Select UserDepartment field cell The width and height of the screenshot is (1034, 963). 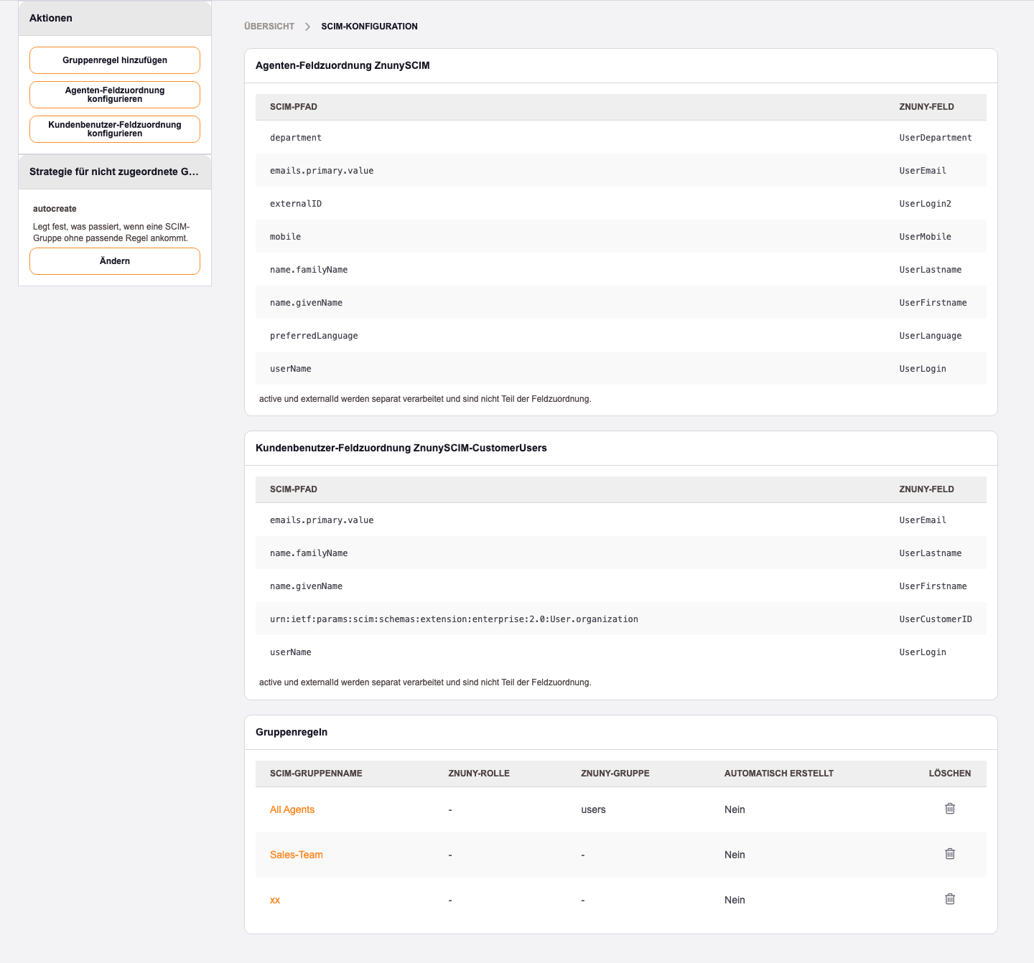coord(936,138)
